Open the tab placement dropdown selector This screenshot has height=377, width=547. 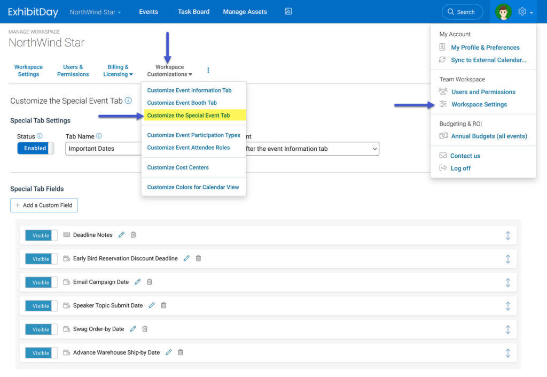310,149
